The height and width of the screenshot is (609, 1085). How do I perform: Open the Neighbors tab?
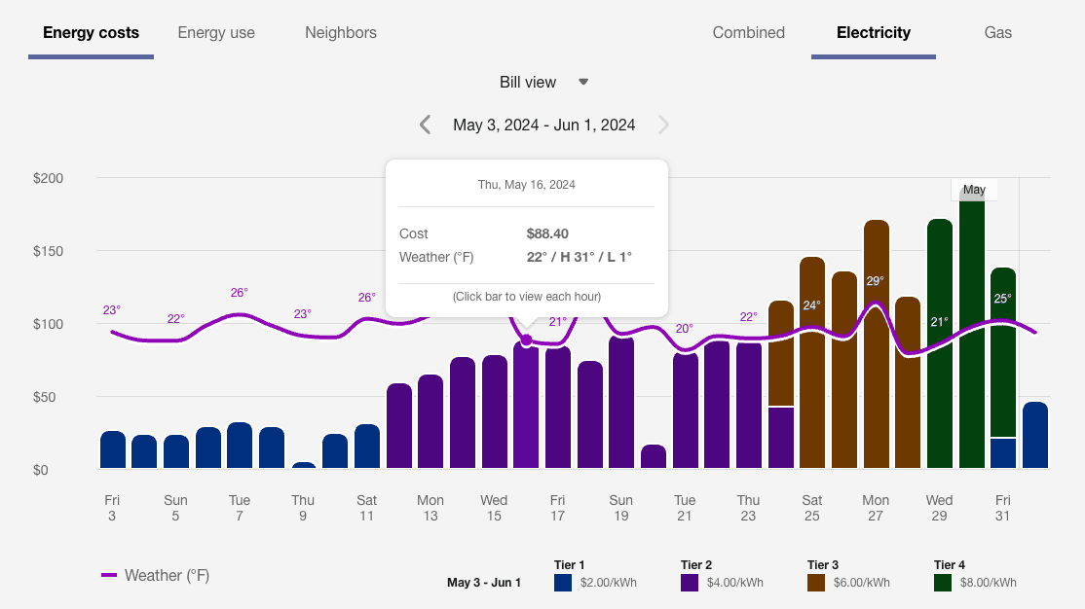point(340,32)
